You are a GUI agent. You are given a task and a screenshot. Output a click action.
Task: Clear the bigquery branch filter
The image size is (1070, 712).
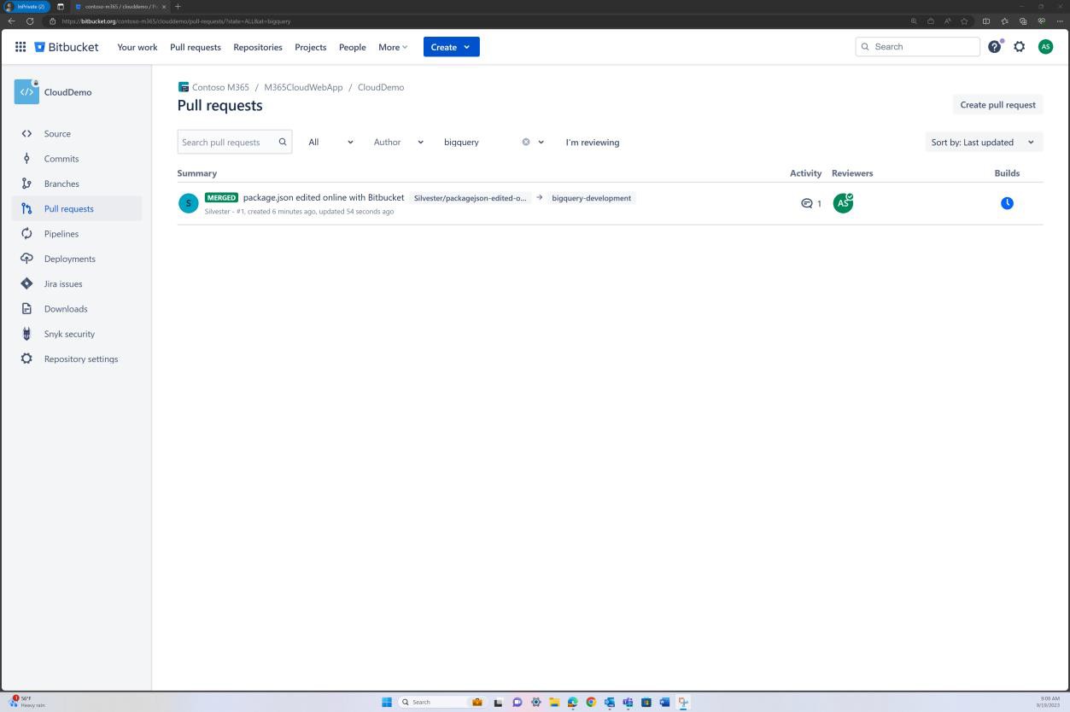tap(525, 142)
